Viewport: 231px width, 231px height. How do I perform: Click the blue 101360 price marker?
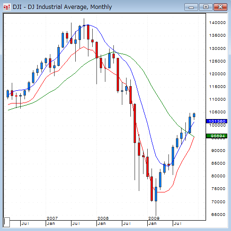pyautogui.click(x=216, y=121)
